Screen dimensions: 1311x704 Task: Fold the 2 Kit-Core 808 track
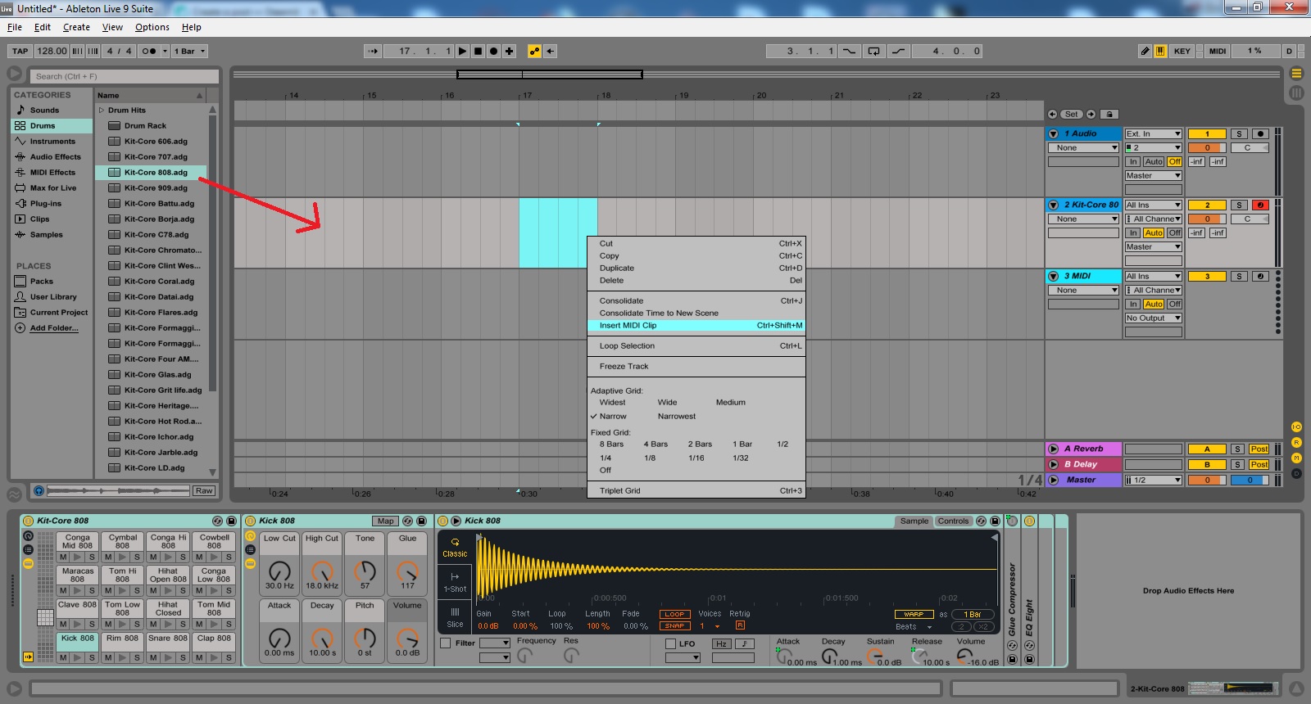pyautogui.click(x=1054, y=205)
